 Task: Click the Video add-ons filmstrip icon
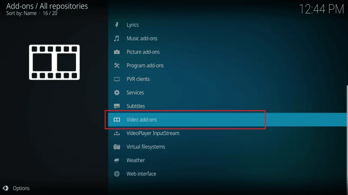pos(117,120)
